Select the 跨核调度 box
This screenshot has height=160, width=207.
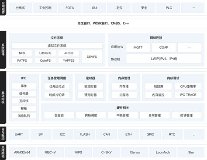point(91,115)
